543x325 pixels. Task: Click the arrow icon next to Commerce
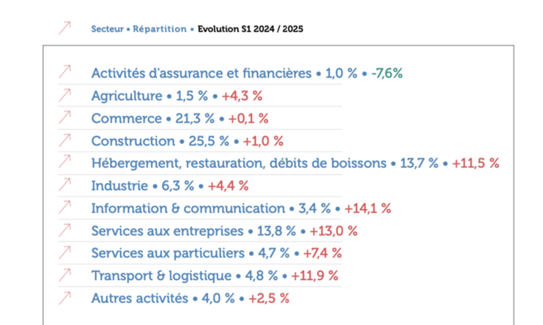pyautogui.click(x=65, y=118)
